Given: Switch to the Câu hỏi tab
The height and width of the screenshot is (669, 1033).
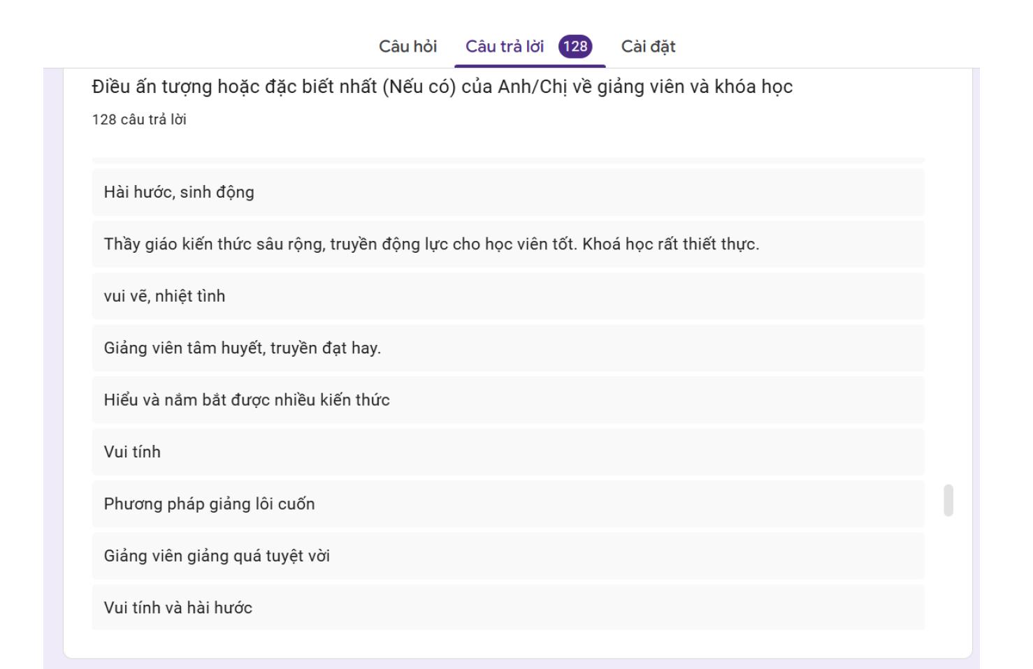Looking at the screenshot, I should pos(407,47).
